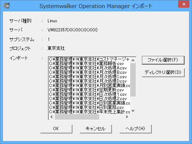Select the コストマネージャ file row

point(89,59)
